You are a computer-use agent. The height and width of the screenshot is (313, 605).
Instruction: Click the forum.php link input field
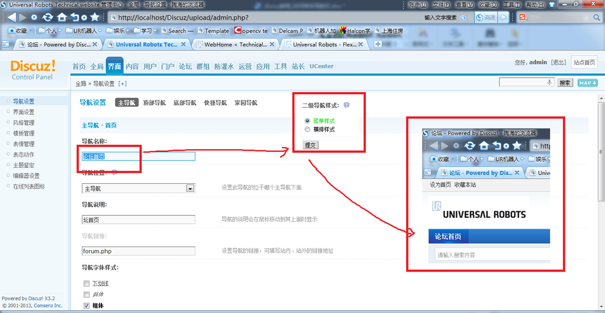pos(138,251)
